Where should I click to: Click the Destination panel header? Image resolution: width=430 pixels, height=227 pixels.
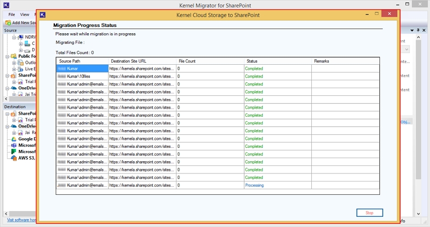[x=19, y=107]
